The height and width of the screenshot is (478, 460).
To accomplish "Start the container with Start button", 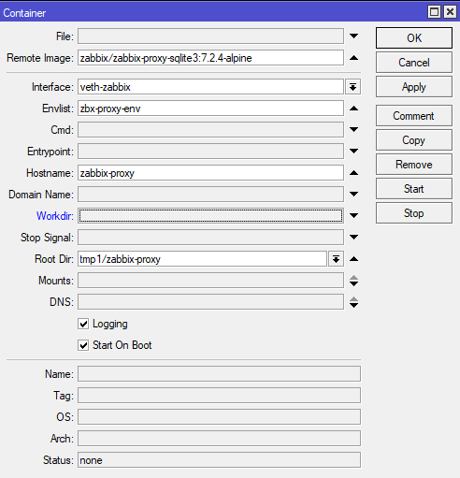I will (414, 189).
